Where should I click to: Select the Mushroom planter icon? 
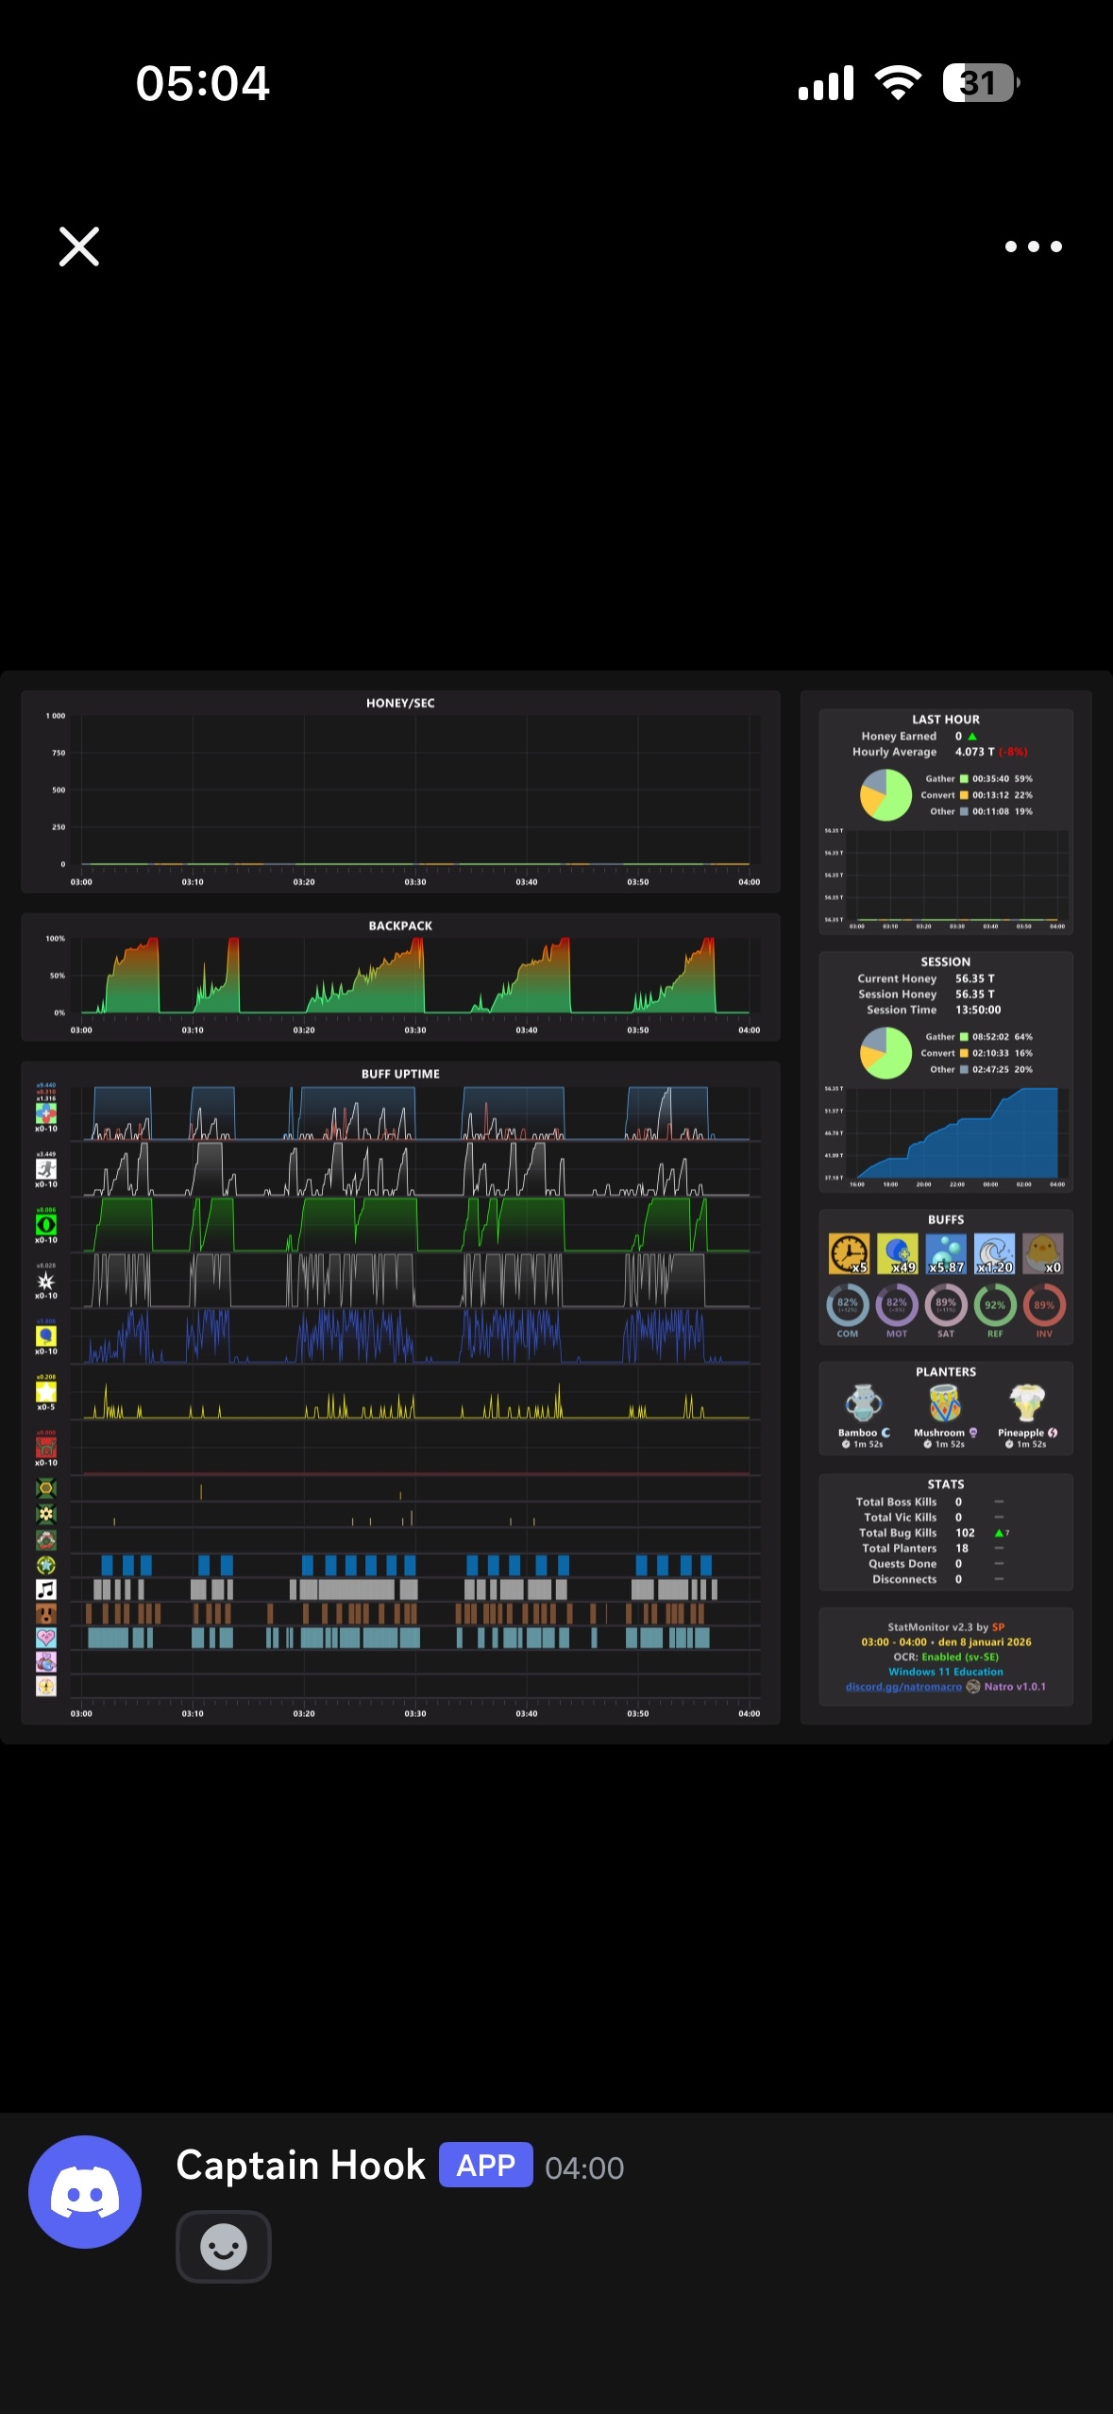(945, 1403)
